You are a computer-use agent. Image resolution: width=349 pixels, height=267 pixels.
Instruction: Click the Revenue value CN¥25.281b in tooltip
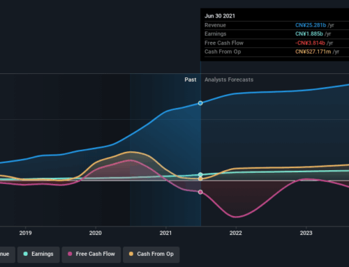pyautogui.click(x=311, y=25)
